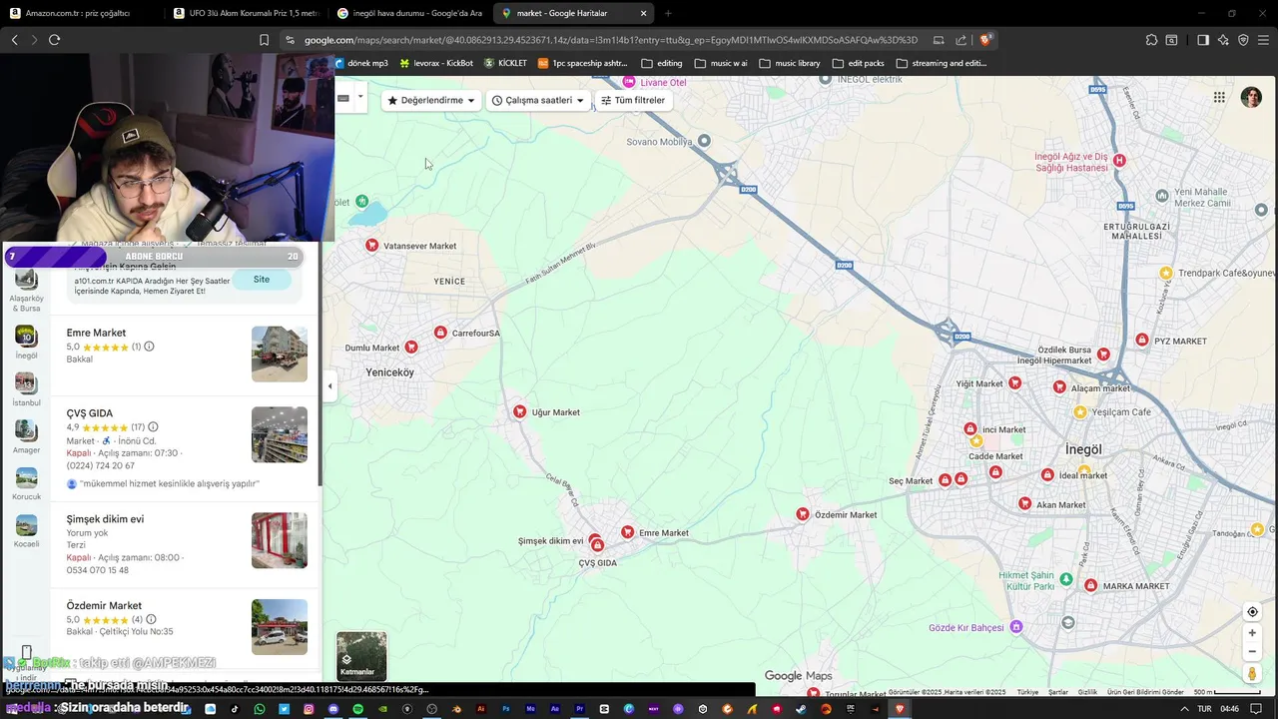Image resolution: width=1278 pixels, height=719 pixels.
Task: Click the PYZ MARKET pin
Action: 1142,340
